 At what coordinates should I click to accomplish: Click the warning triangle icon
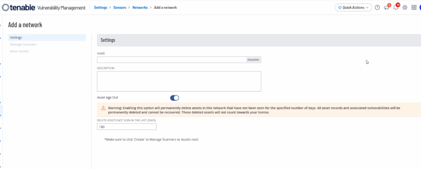(x=103, y=108)
